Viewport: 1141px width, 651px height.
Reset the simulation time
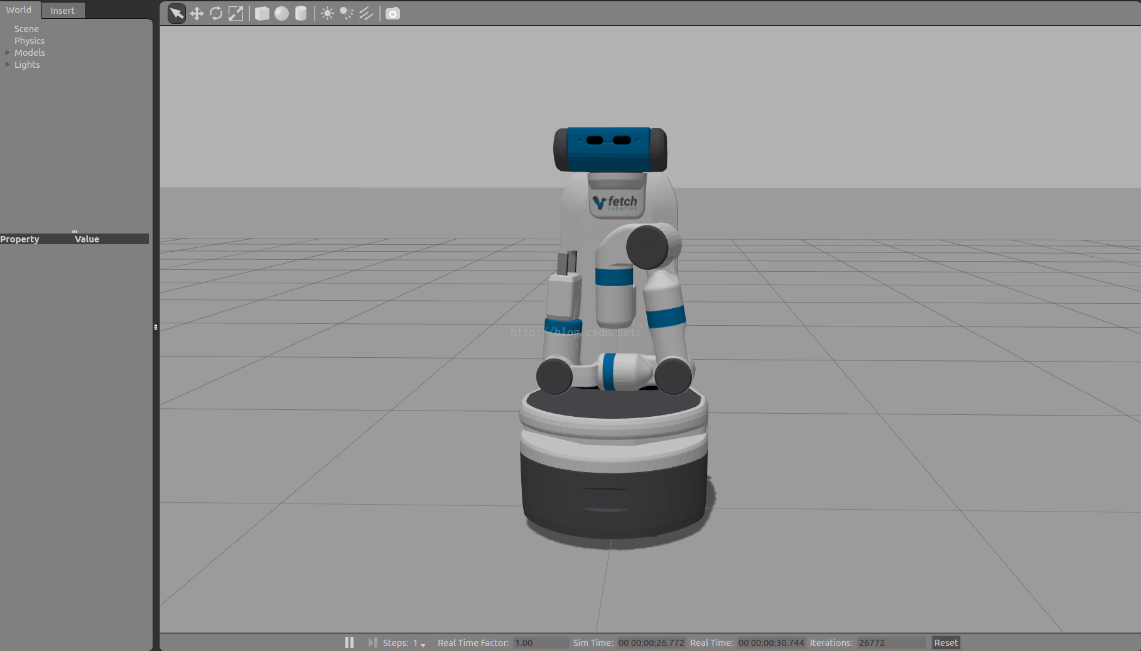pyautogui.click(x=946, y=643)
